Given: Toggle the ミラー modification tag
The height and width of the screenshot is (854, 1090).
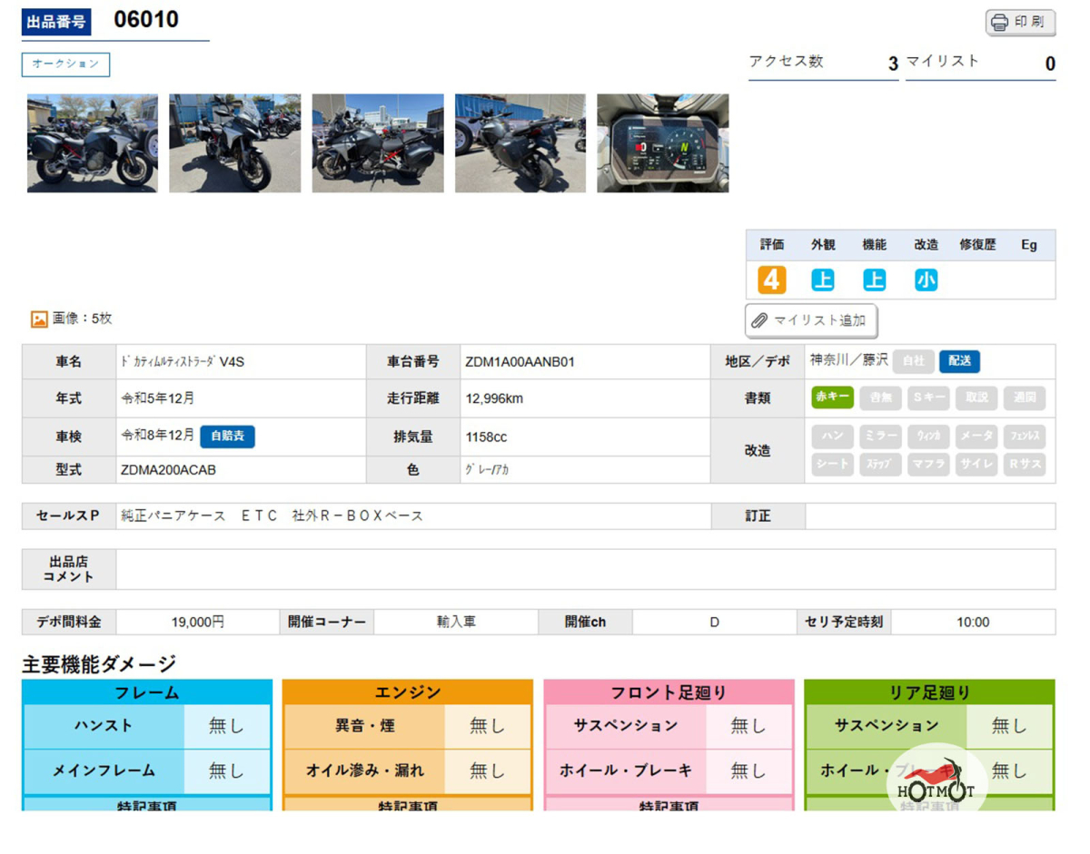Looking at the screenshot, I should tap(881, 437).
